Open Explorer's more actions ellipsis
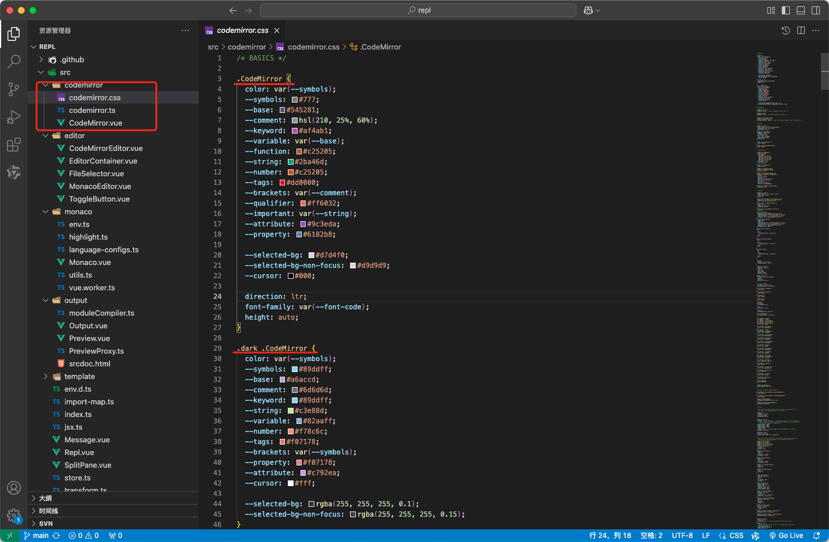 185,31
